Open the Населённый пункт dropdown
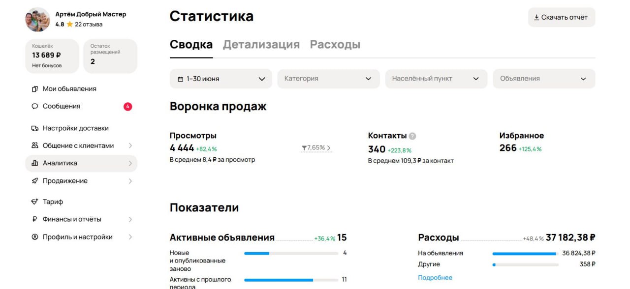Image resolution: width=630 pixels, height=289 pixels. (436, 79)
